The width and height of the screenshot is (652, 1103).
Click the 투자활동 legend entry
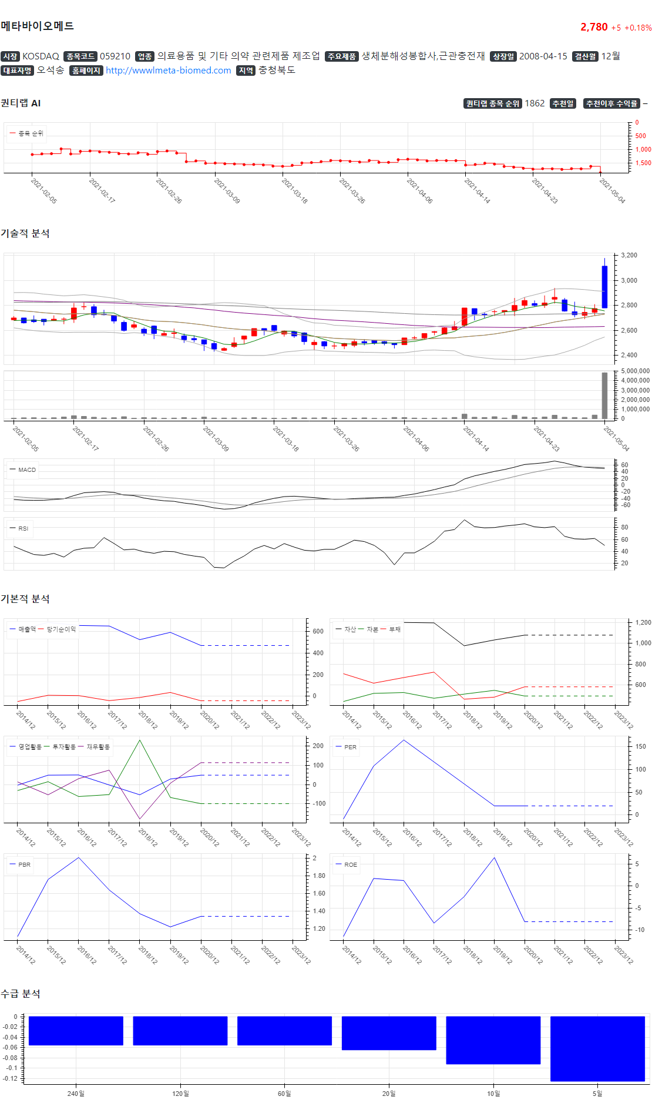60,747
